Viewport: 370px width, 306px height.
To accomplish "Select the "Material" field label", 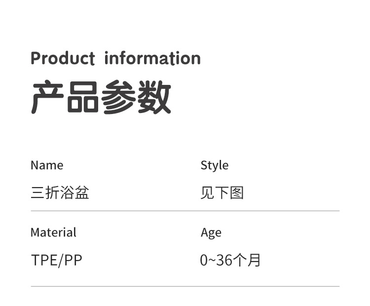I will [x=53, y=232].
